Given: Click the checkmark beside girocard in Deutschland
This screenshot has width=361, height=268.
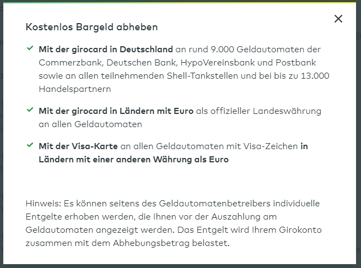Looking at the screenshot, I should 29,48.
